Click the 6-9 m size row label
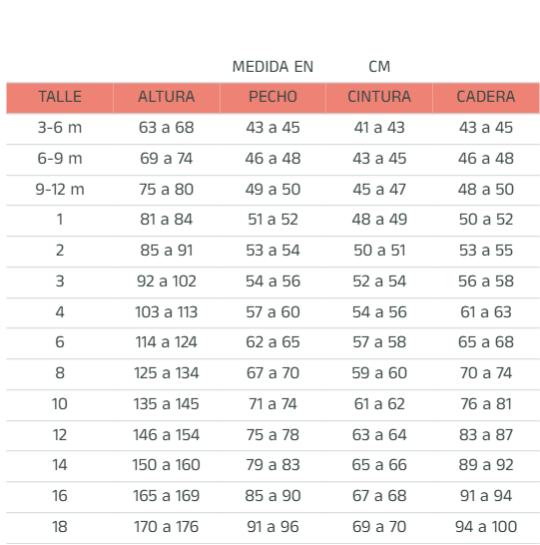This screenshot has width=540, height=545. [x=60, y=159]
